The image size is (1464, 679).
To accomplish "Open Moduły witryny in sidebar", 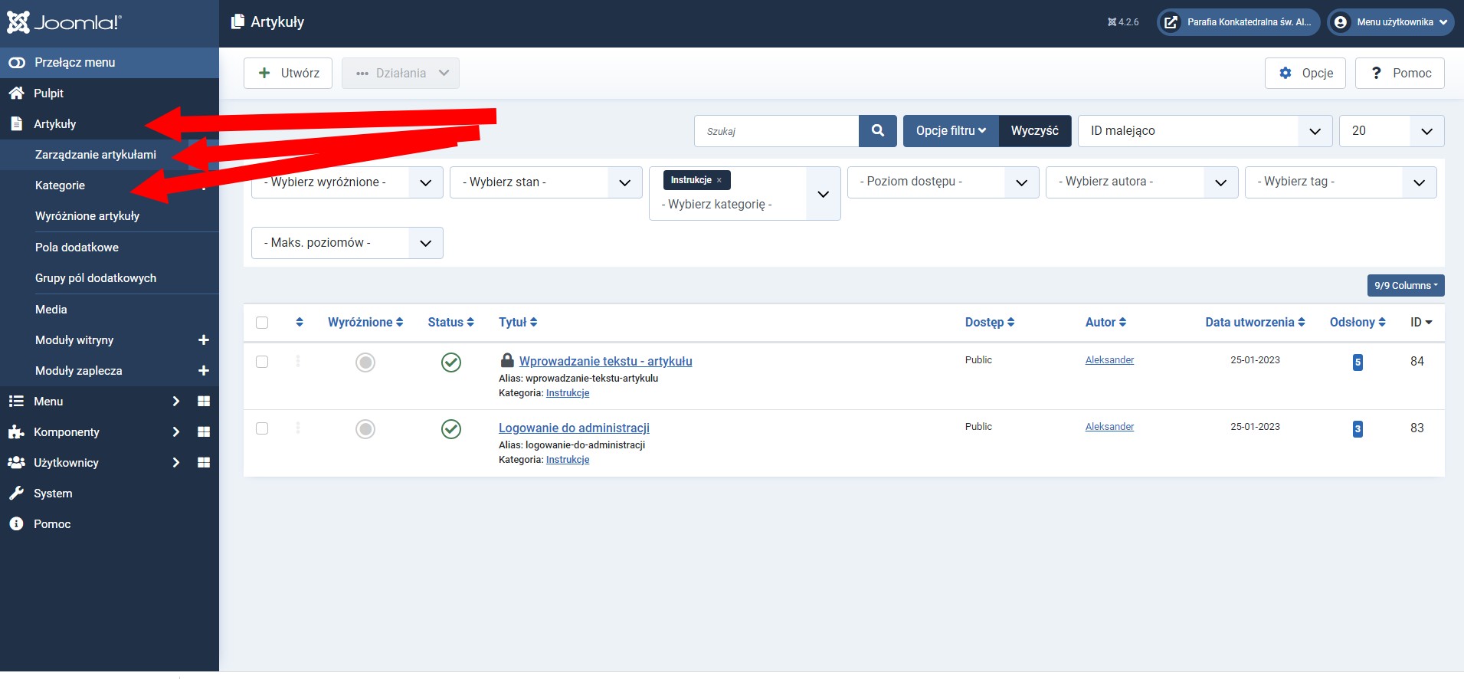I will click(74, 340).
